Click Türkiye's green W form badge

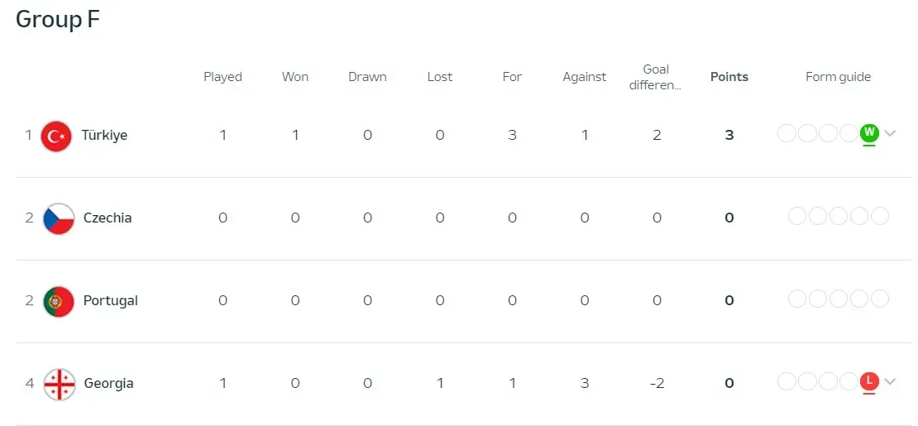(x=868, y=132)
